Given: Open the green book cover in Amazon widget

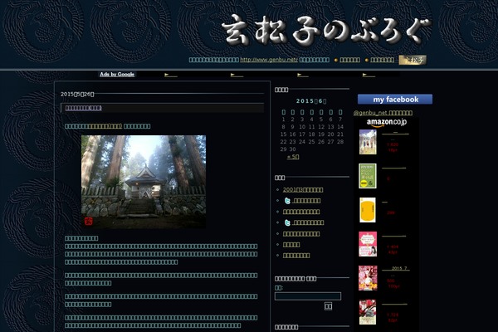Looking at the screenshot, I should pos(368,176).
